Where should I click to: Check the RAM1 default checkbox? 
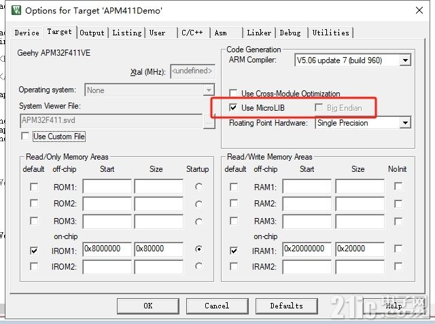tap(234, 187)
